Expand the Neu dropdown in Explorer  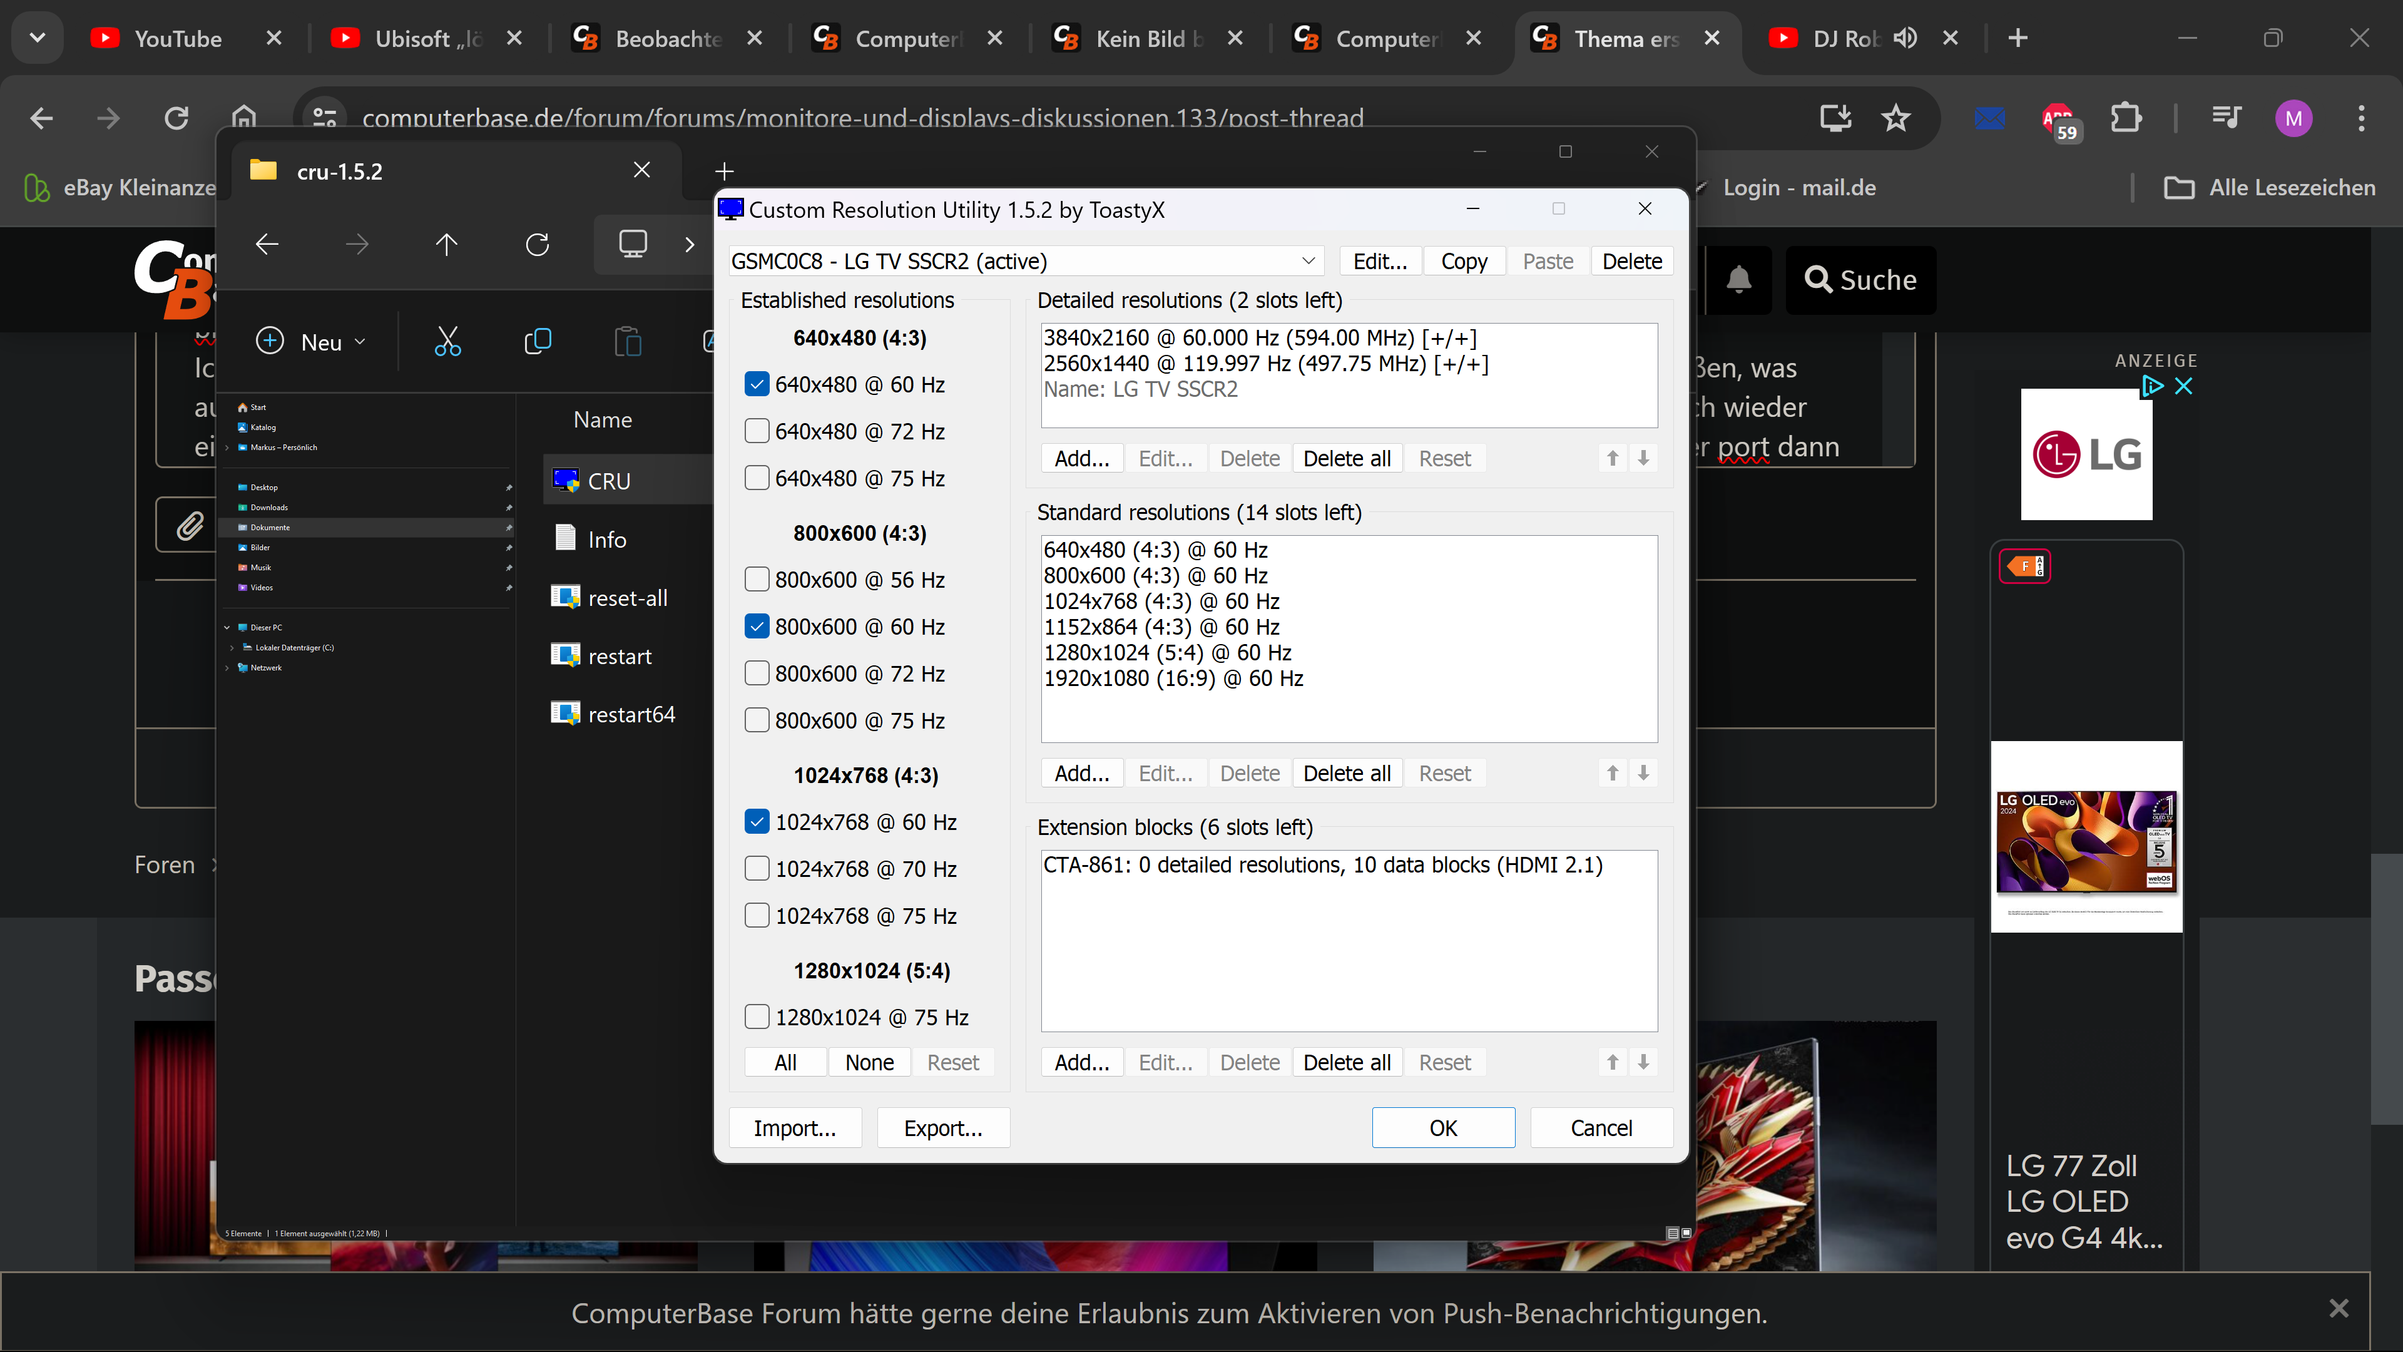coord(359,342)
